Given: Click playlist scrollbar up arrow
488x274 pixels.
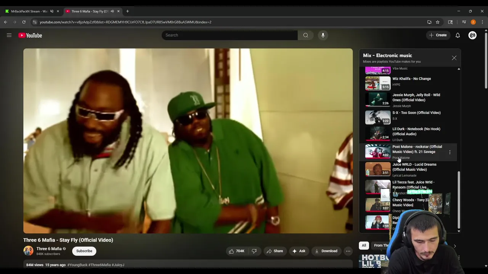Looking at the screenshot, I should [459, 69].
